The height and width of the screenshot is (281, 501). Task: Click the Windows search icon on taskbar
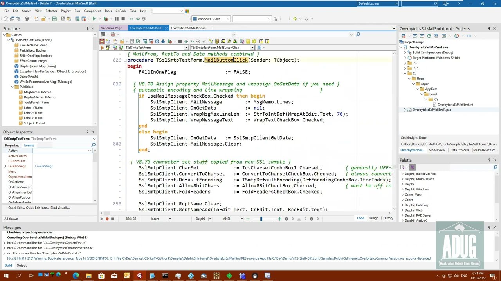[x=18, y=276]
